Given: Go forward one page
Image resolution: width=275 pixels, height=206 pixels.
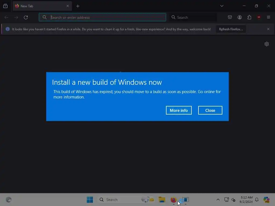Looking at the screenshot, I should coord(16,17).
